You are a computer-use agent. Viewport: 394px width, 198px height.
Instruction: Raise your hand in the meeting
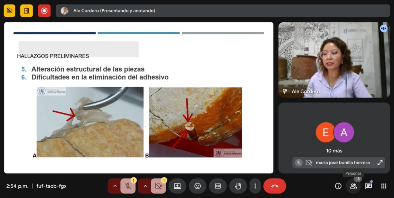coord(238,186)
